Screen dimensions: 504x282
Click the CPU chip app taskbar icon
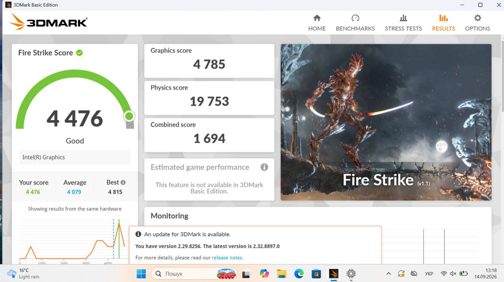pyautogui.click(x=351, y=273)
